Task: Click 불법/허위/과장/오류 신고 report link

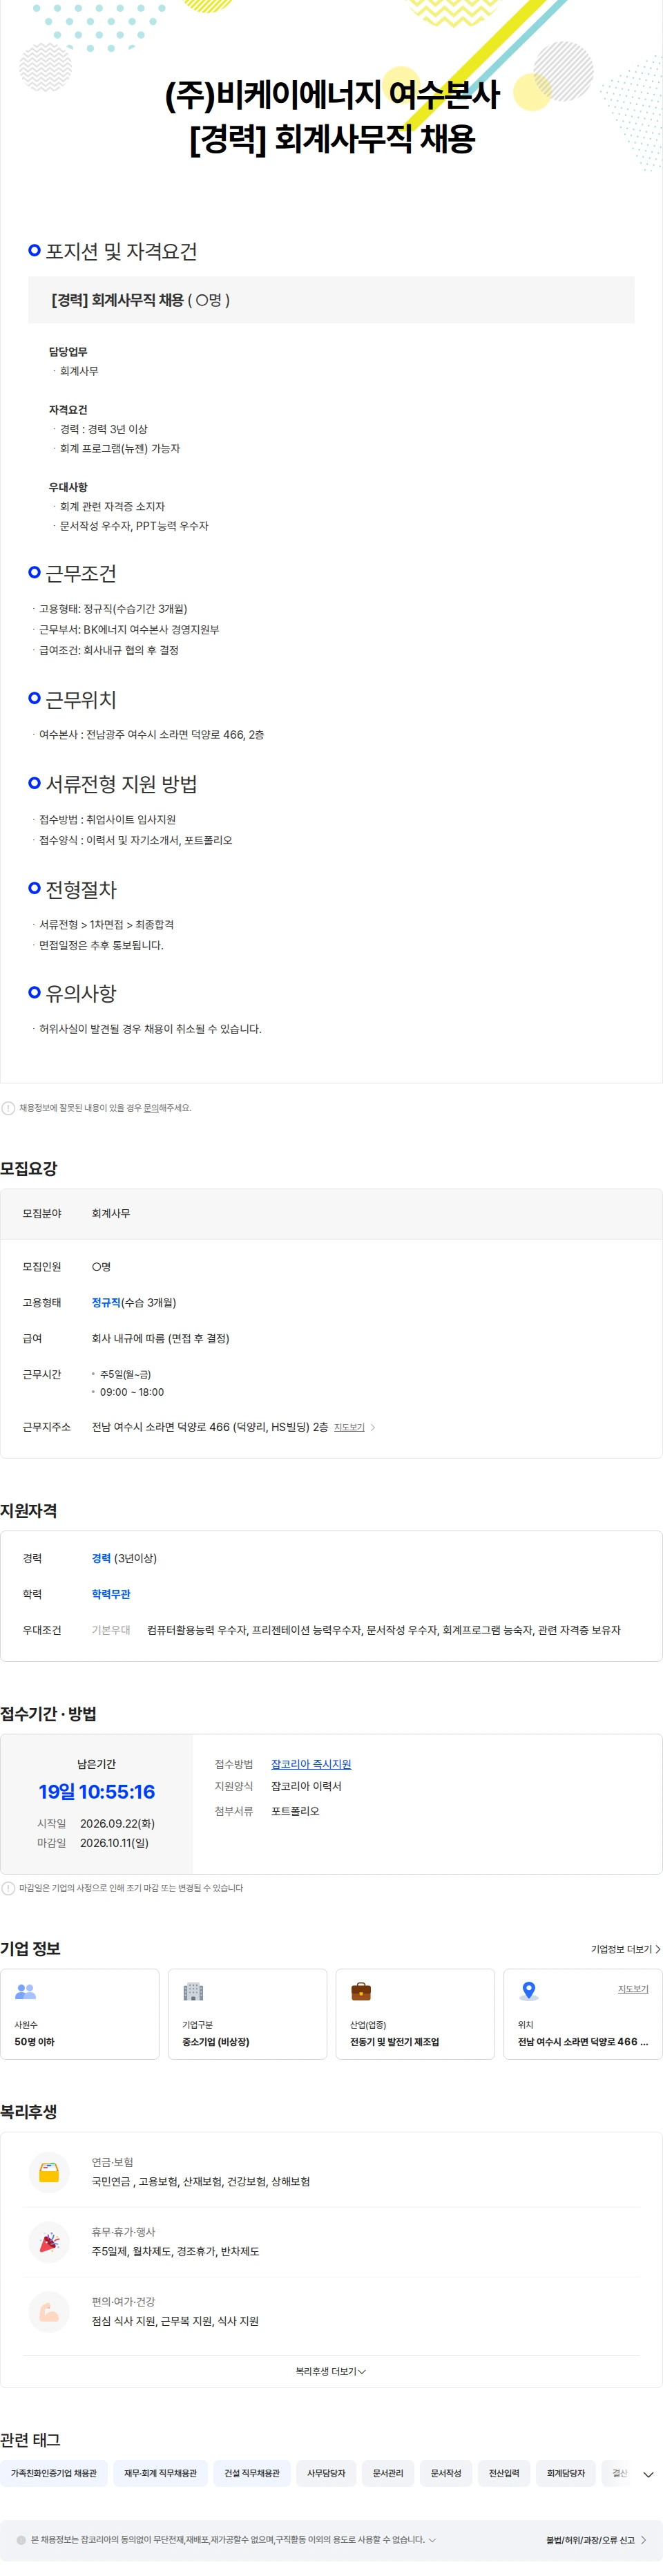Action: (x=596, y=2540)
